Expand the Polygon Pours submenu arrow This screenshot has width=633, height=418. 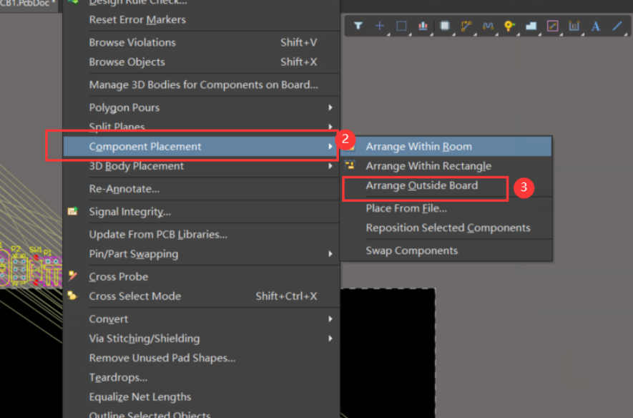pyautogui.click(x=330, y=107)
